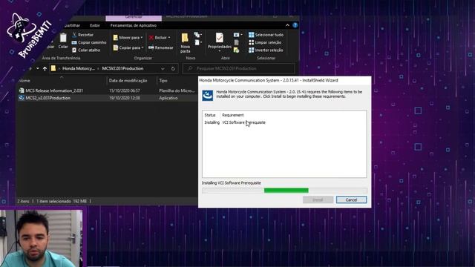475x267 pixels.
Task: Click the InstallShield installer icon
Action: click(208, 96)
